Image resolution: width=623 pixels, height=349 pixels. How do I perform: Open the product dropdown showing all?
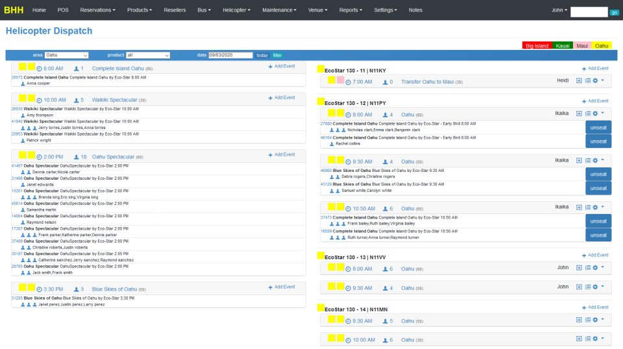click(x=148, y=55)
